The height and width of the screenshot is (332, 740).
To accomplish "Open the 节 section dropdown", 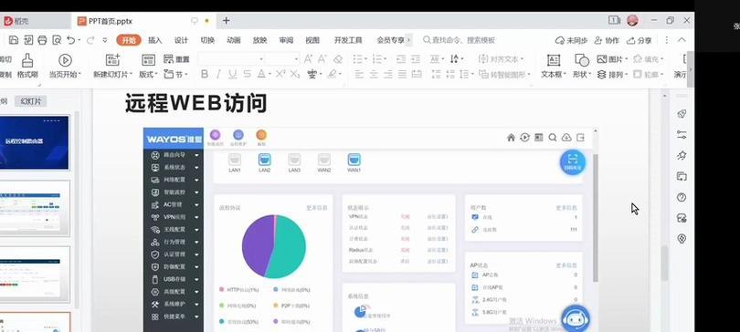I will click(175, 74).
